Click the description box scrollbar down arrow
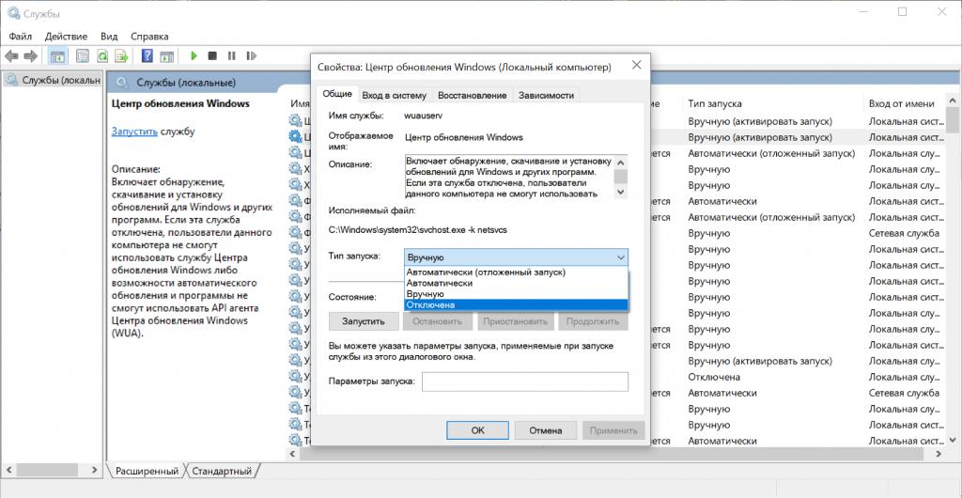 click(620, 192)
